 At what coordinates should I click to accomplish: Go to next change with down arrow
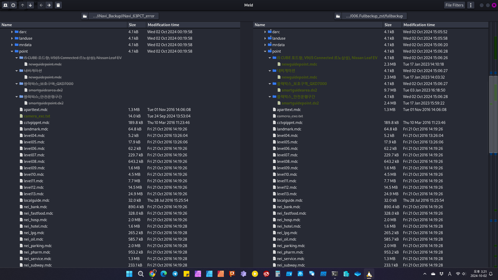point(30,5)
